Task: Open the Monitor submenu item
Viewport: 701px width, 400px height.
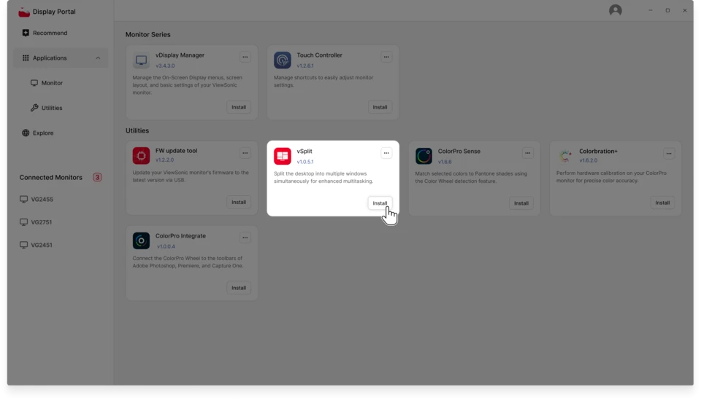Action: point(53,83)
